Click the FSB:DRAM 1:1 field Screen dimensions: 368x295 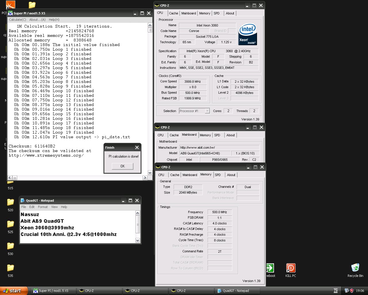[x=220, y=218]
